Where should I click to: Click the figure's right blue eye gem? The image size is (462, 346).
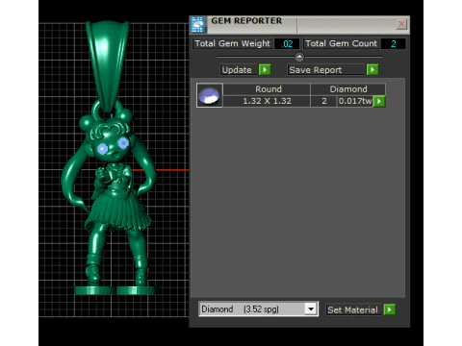click(x=123, y=143)
